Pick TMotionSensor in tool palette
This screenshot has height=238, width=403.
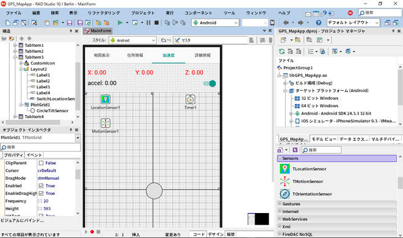(308, 181)
